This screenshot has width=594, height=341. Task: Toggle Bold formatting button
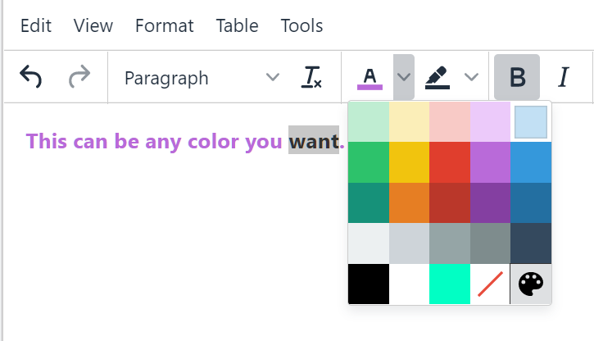[517, 77]
